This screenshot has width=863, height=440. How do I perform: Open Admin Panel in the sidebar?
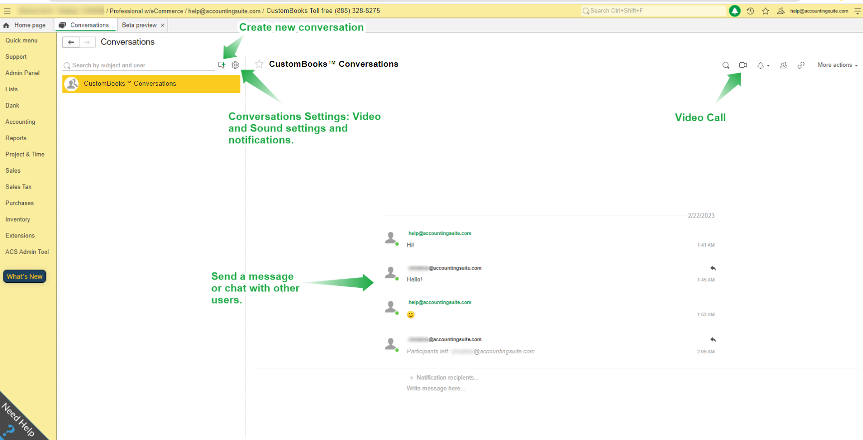coord(22,73)
